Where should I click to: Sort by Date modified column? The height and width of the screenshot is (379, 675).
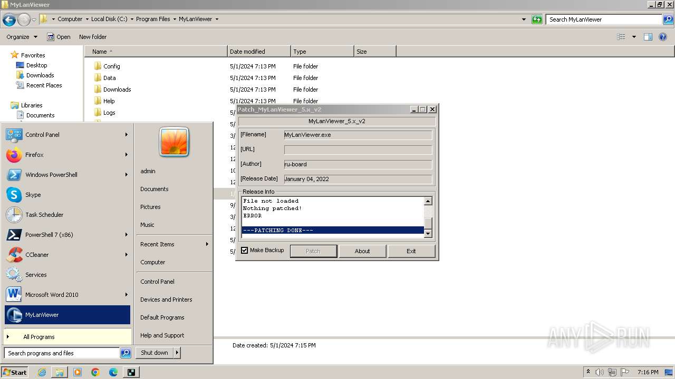pyautogui.click(x=259, y=52)
